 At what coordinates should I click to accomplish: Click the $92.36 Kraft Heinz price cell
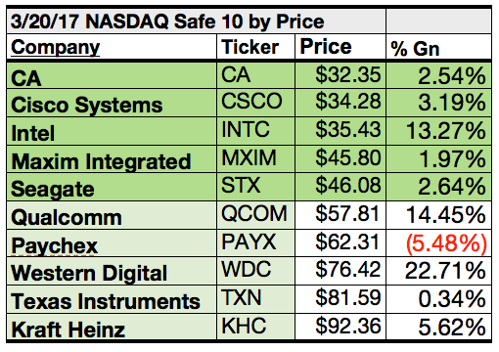tap(340, 327)
